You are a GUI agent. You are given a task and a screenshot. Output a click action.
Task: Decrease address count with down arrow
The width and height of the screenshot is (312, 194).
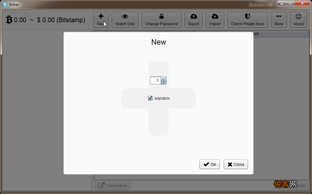(164, 82)
